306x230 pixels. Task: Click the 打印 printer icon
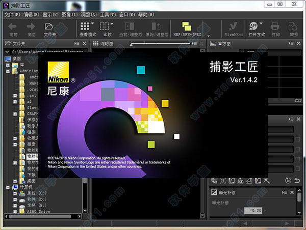click(275, 26)
